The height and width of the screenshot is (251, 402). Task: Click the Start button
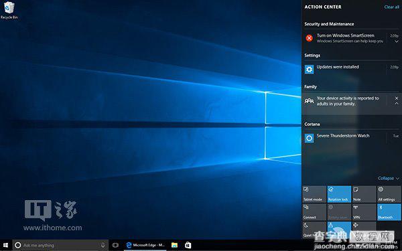pos(5,246)
